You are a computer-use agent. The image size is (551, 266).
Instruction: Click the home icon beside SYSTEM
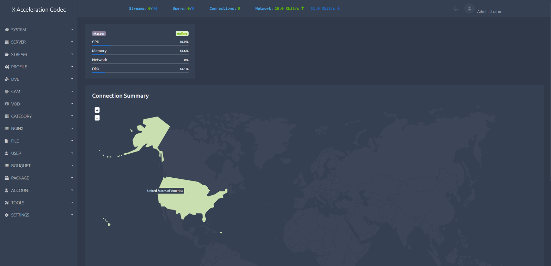(x=7, y=30)
